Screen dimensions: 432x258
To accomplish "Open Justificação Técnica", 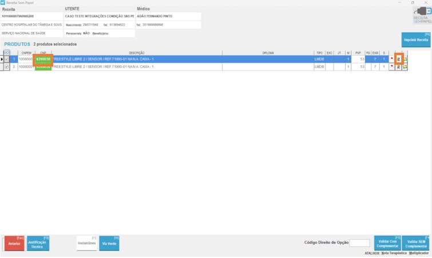I will pyautogui.click(x=38, y=243).
